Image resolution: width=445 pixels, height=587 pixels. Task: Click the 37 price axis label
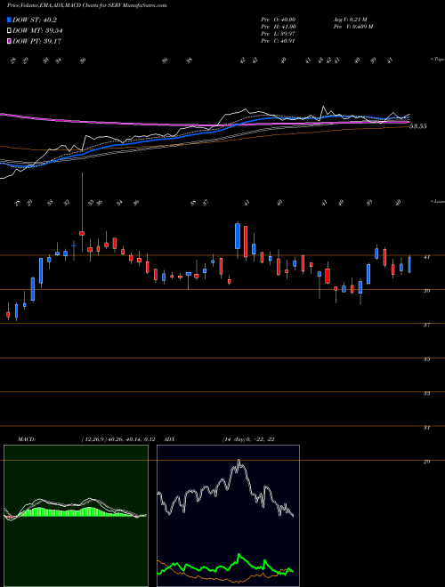point(426,326)
